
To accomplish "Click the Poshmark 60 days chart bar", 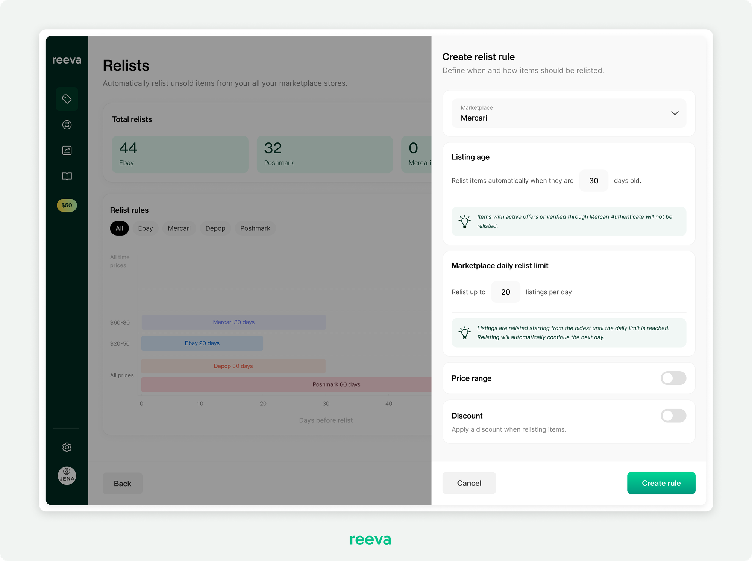I will 287,384.
